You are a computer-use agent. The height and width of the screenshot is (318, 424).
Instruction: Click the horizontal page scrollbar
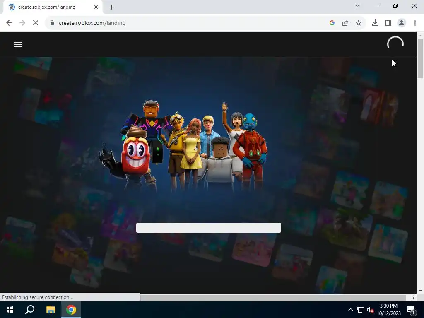[273, 298]
